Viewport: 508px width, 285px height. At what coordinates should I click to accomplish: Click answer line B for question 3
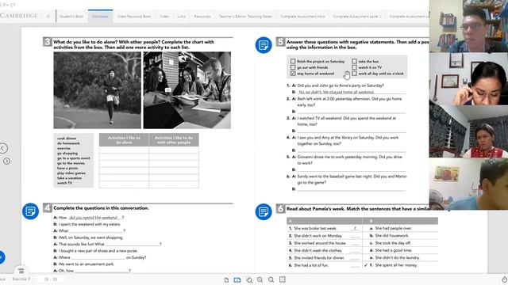[x=351, y=131]
